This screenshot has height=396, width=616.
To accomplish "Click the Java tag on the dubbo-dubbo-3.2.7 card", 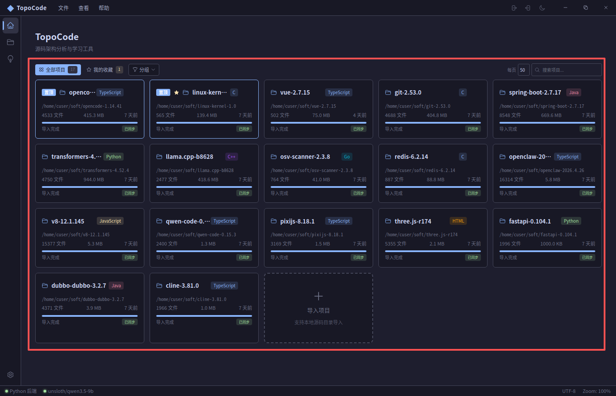I will coord(116,286).
